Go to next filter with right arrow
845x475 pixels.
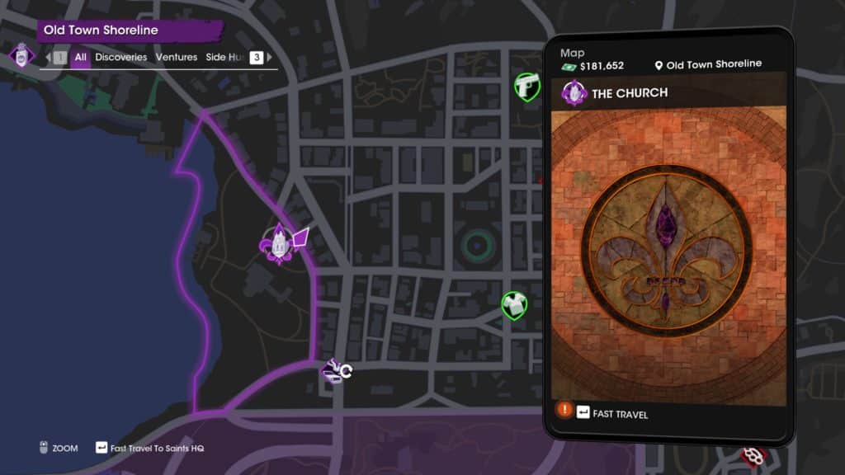pyautogui.click(x=270, y=57)
